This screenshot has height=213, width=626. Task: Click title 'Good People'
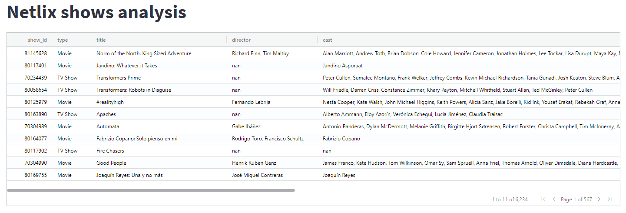point(111,163)
